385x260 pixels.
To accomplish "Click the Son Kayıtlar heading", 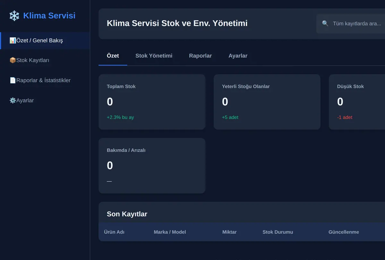I will point(127,214).
